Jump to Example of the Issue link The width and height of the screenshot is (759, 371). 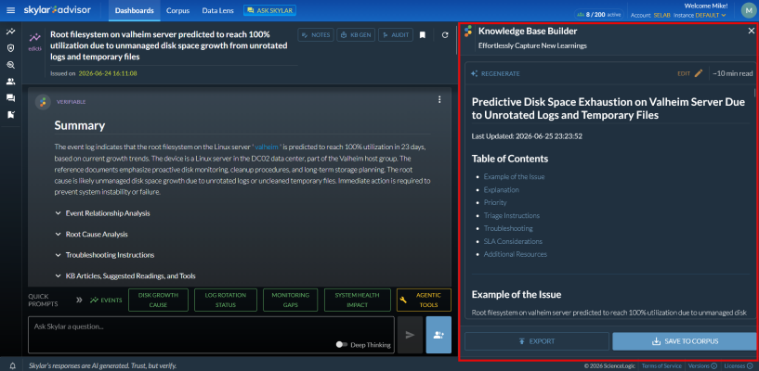coord(514,177)
